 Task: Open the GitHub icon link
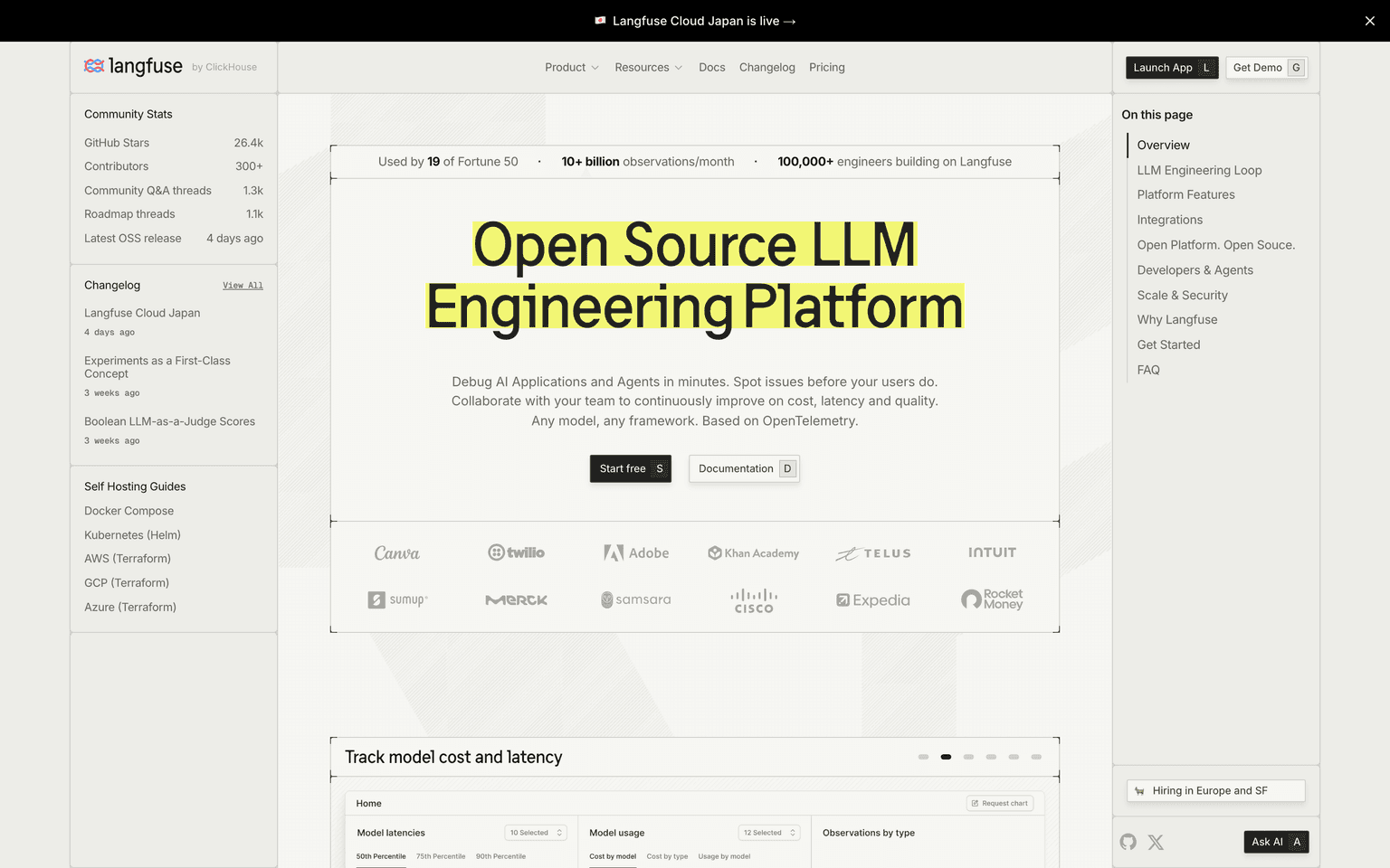click(1128, 842)
